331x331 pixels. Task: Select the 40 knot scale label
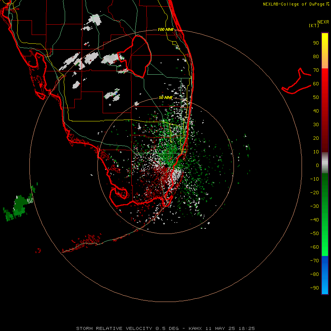316,111
